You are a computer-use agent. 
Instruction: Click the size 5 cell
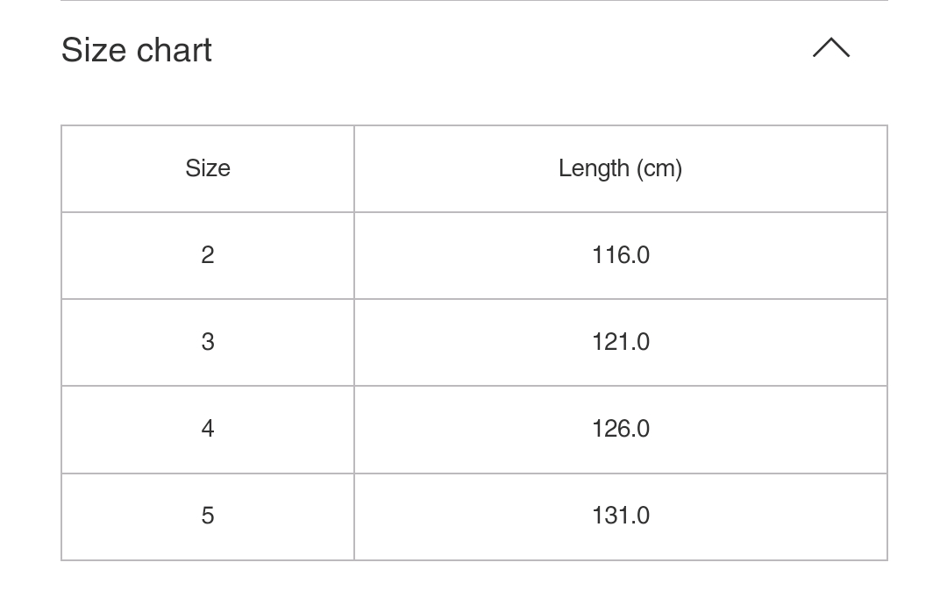pyautogui.click(x=208, y=516)
